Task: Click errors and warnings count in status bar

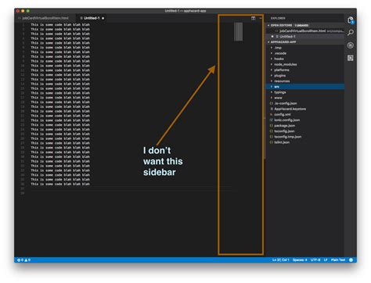Action: click(x=23, y=260)
